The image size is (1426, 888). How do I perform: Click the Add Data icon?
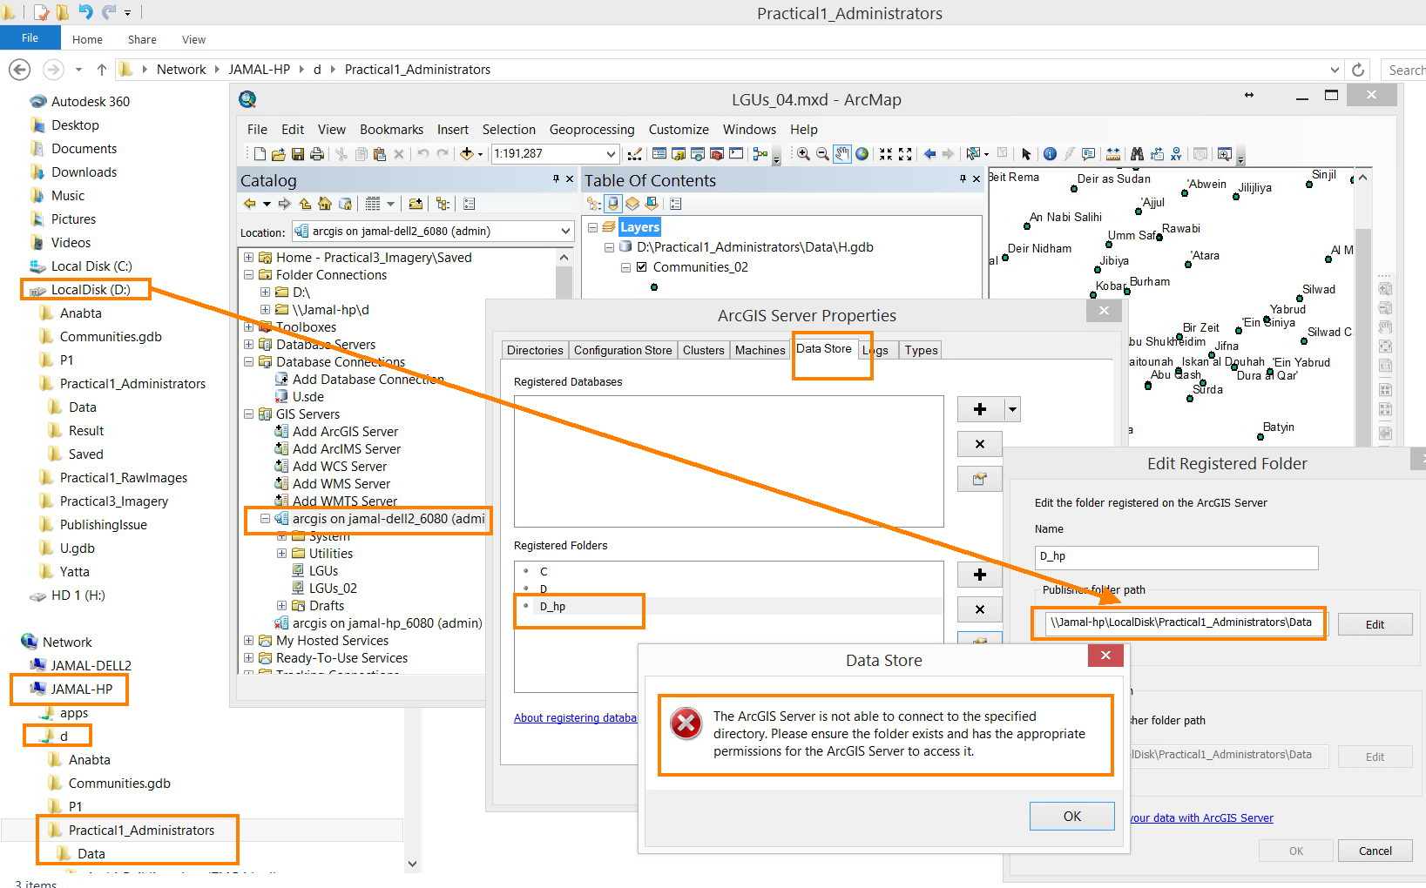(467, 154)
